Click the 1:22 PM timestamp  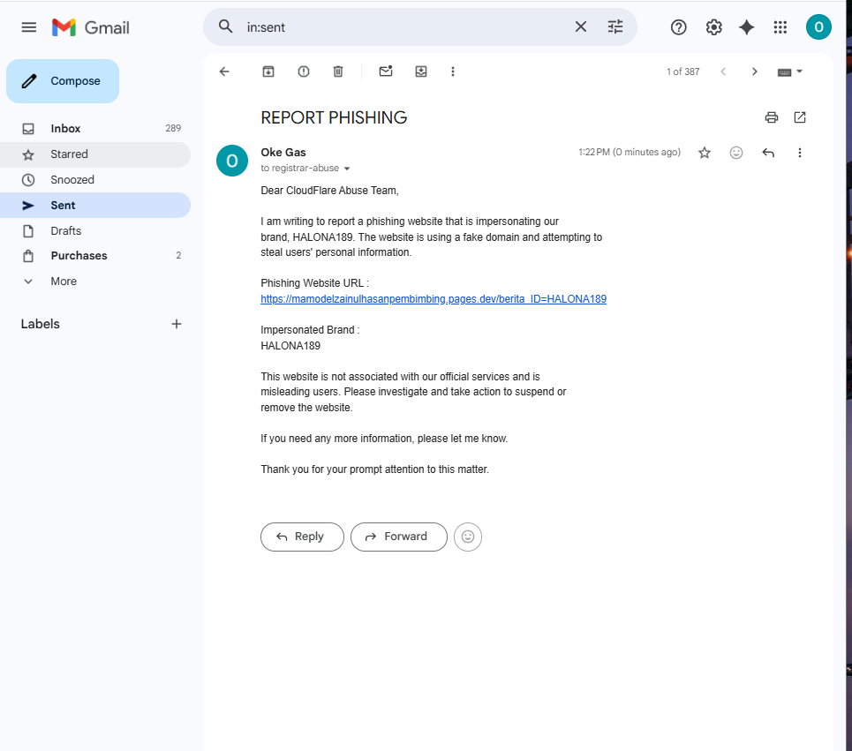630,152
